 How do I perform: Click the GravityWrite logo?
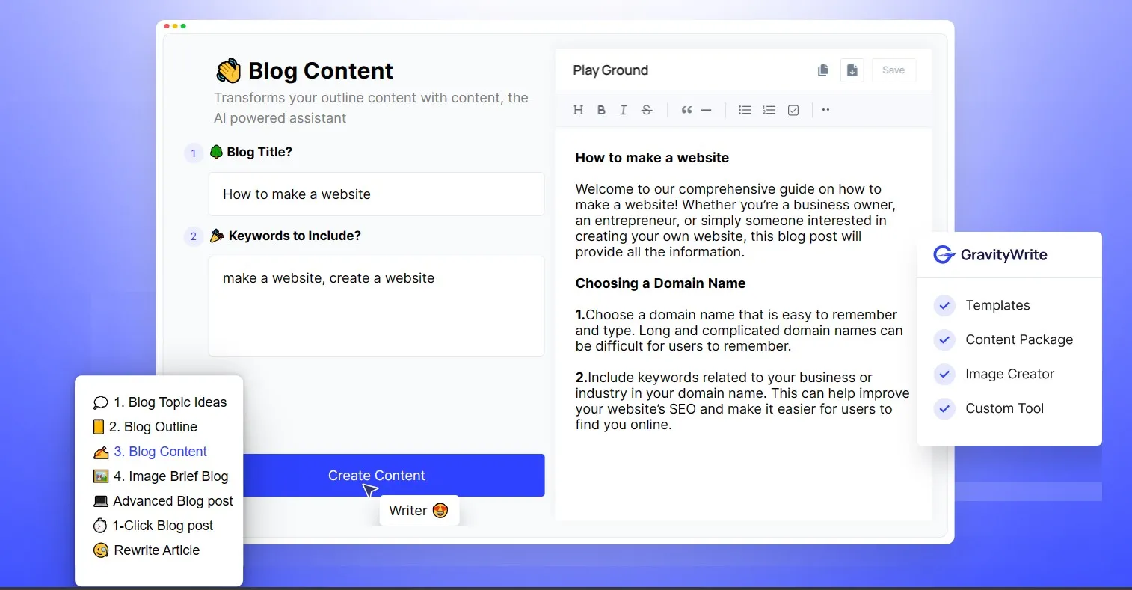pos(944,254)
